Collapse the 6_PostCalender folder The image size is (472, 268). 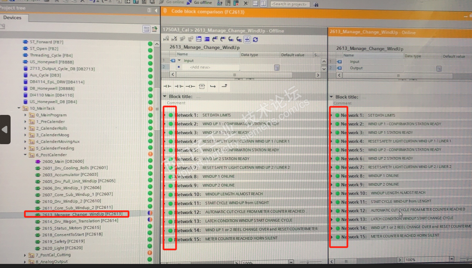[26, 155]
